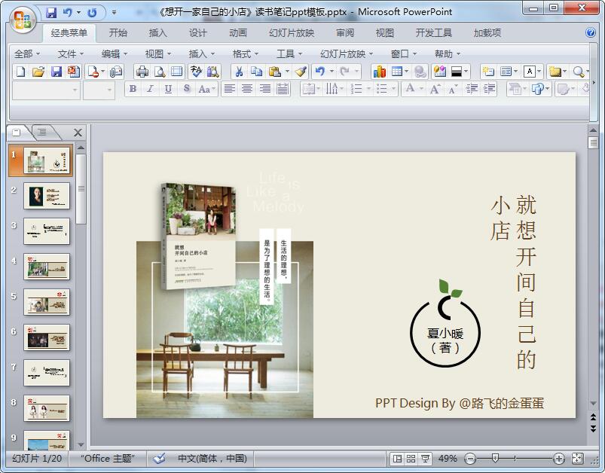Open PowerPoint help question mark
Screen dimensions: 605x473
(x=591, y=32)
